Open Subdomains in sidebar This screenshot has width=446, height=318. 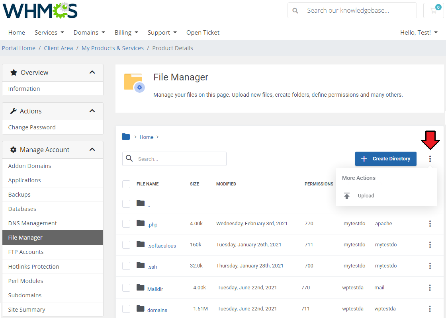point(53,295)
